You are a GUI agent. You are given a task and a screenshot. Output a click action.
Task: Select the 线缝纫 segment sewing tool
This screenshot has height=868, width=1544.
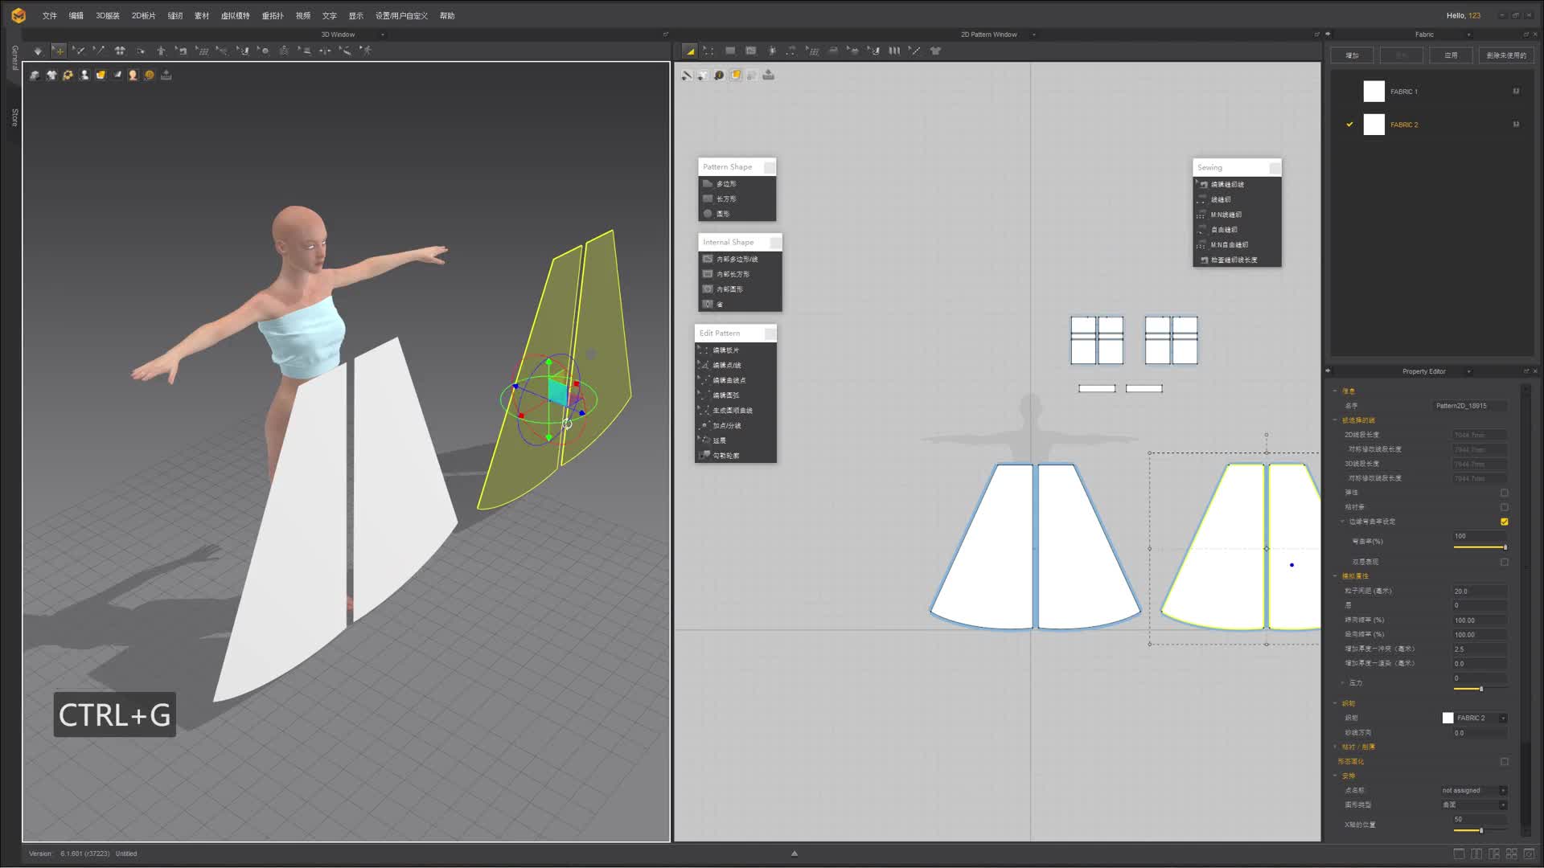coord(1220,199)
